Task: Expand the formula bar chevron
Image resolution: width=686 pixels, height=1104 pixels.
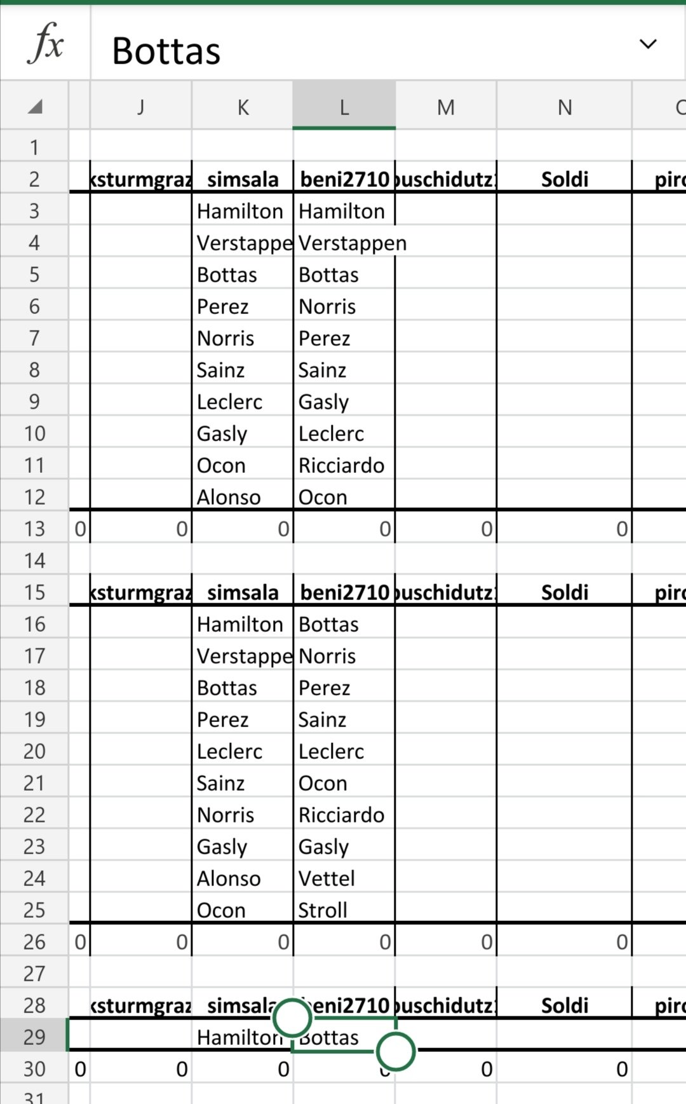Action: tap(647, 44)
